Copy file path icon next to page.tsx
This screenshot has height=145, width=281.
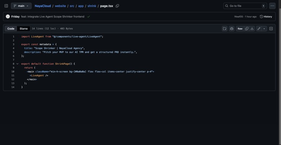coord(117,6)
